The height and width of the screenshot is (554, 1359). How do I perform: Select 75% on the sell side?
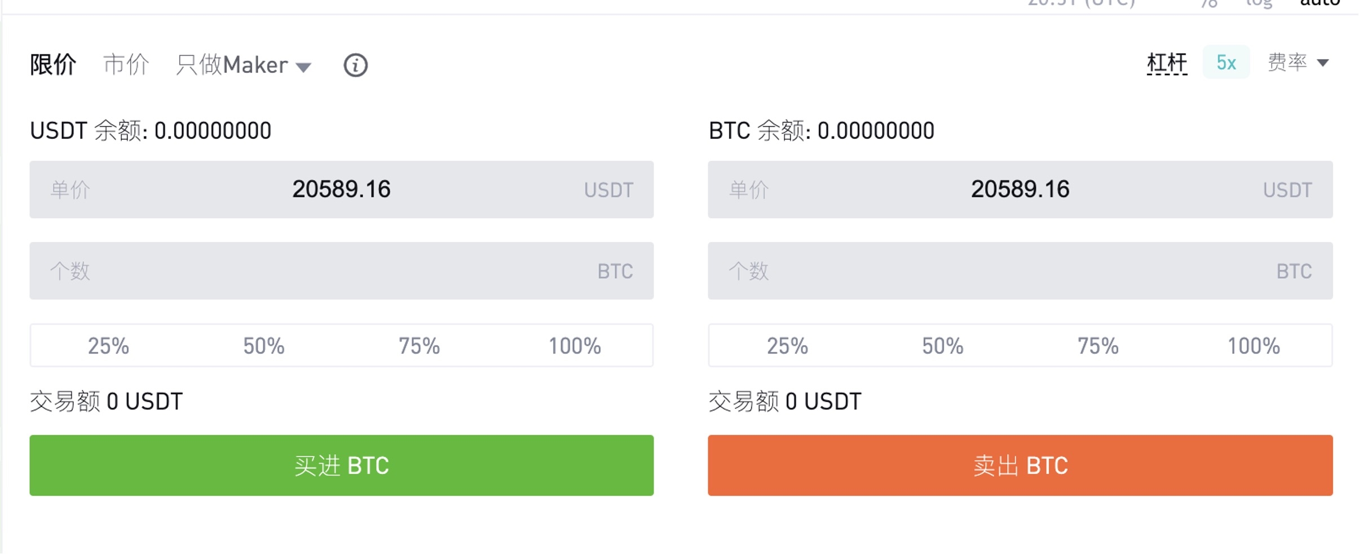click(1098, 346)
